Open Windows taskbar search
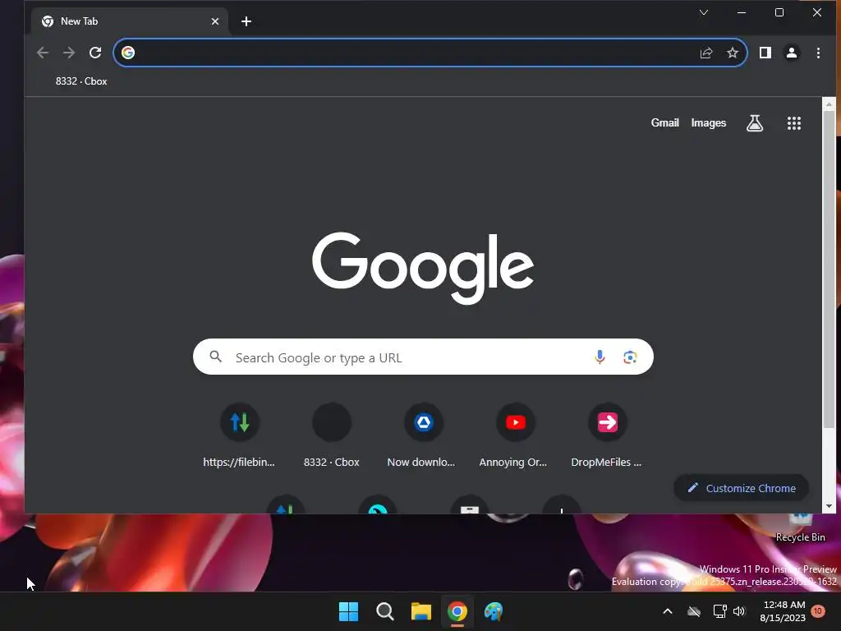The image size is (841, 631). 385,611
